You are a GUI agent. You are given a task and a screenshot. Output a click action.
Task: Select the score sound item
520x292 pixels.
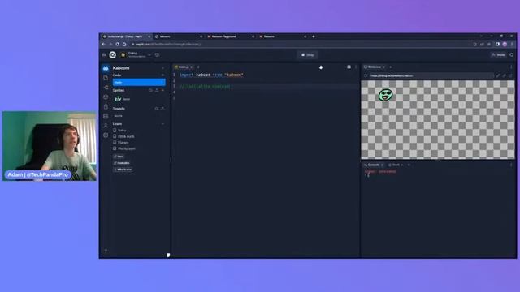tap(119, 116)
